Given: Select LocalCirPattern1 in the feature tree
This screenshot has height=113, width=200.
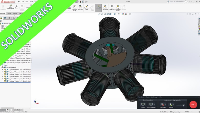Looking at the screenshot, I should tap(11, 67).
